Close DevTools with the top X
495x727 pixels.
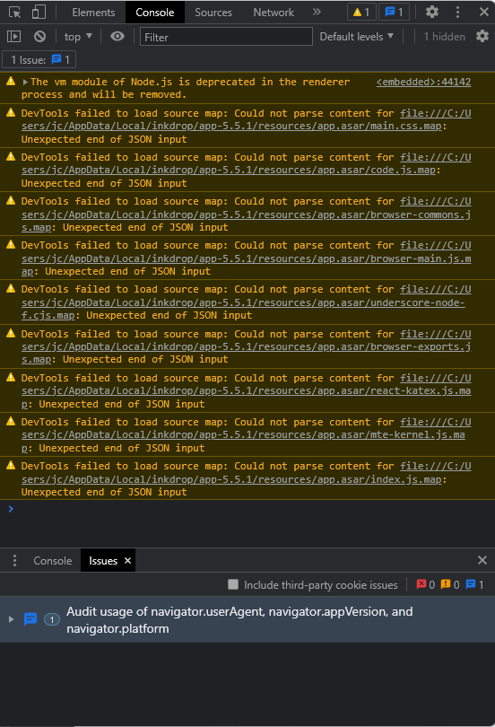pyautogui.click(x=484, y=12)
